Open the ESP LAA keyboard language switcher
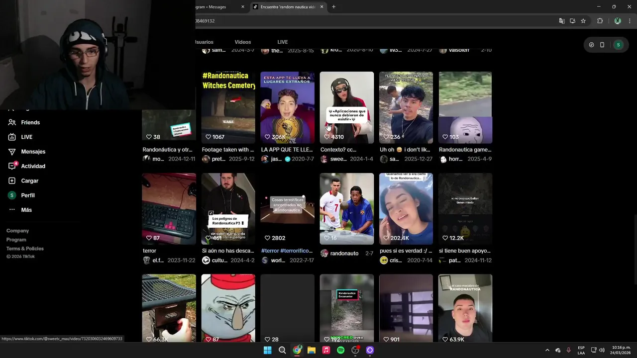 click(581, 350)
